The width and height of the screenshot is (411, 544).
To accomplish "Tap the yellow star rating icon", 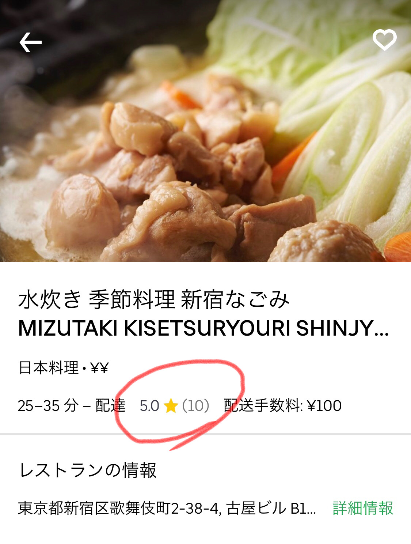I will click(171, 406).
